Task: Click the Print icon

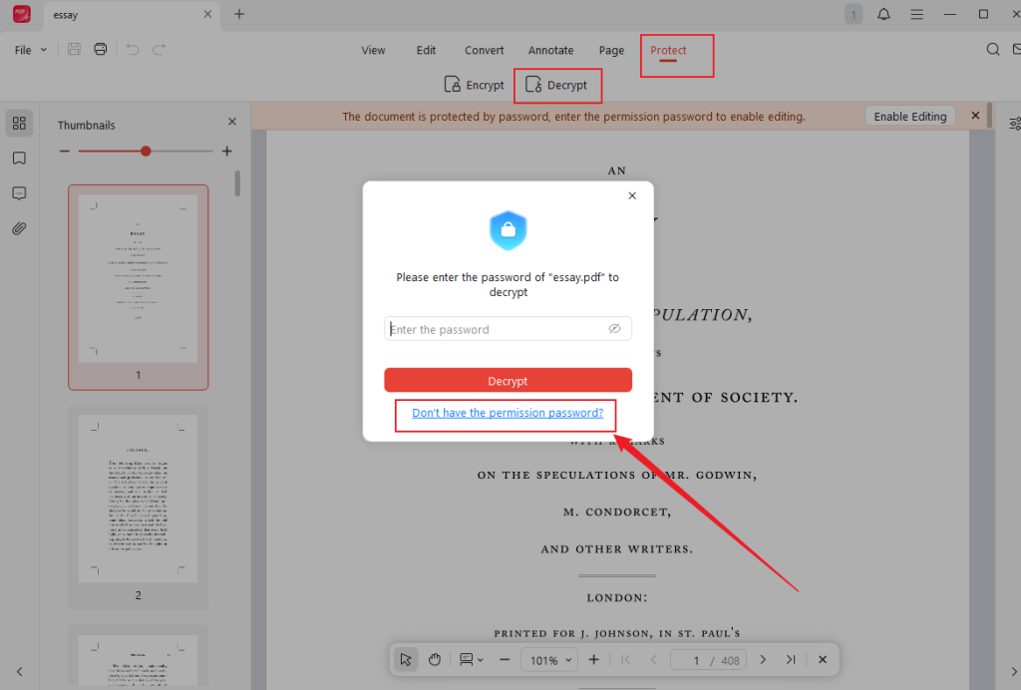Action: [x=100, y=48]
